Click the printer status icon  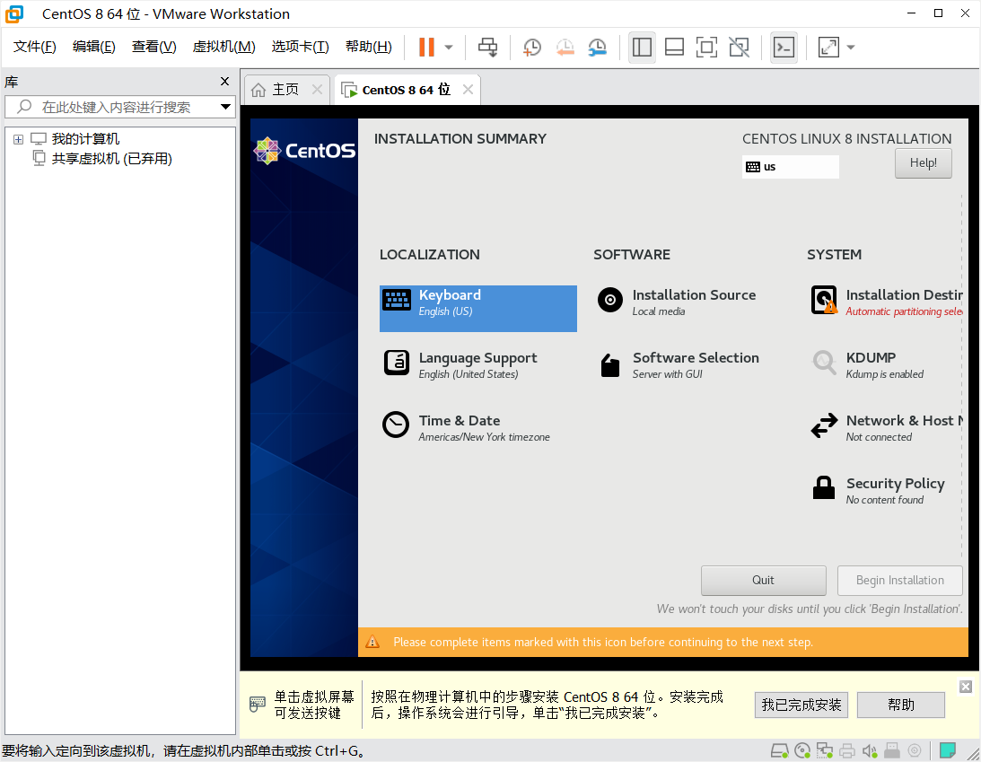(x=847, y=750)
